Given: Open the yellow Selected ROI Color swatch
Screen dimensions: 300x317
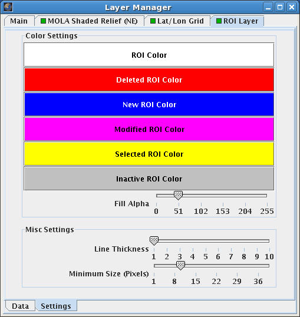Looking at the screenshot, I should (x=149, y=154).
